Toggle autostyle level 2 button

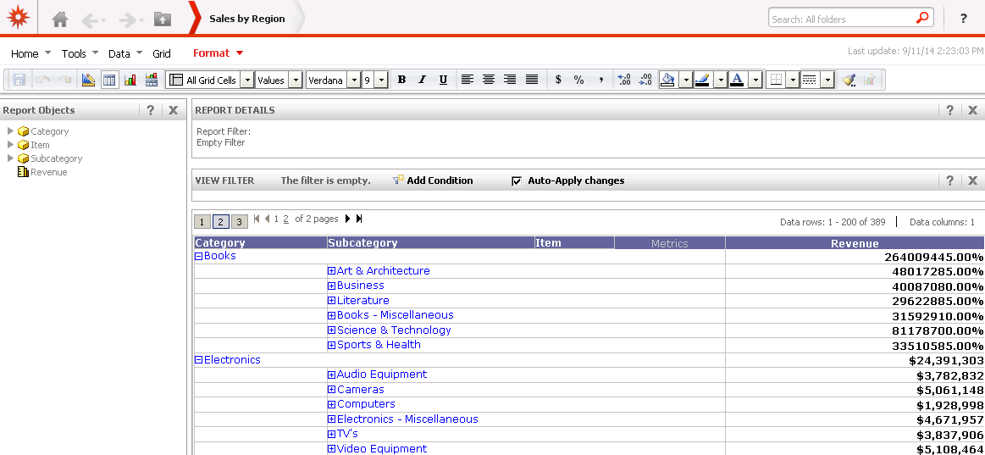tap(221, 221)
